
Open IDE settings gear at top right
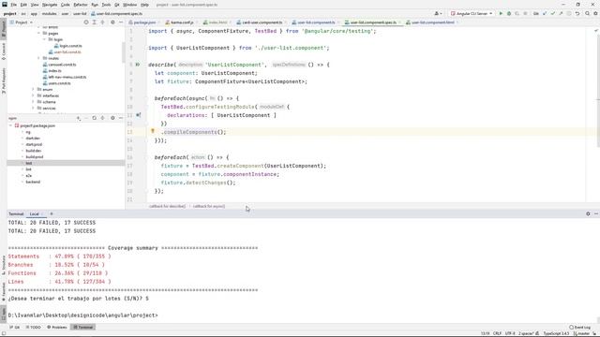coord(595,13)
